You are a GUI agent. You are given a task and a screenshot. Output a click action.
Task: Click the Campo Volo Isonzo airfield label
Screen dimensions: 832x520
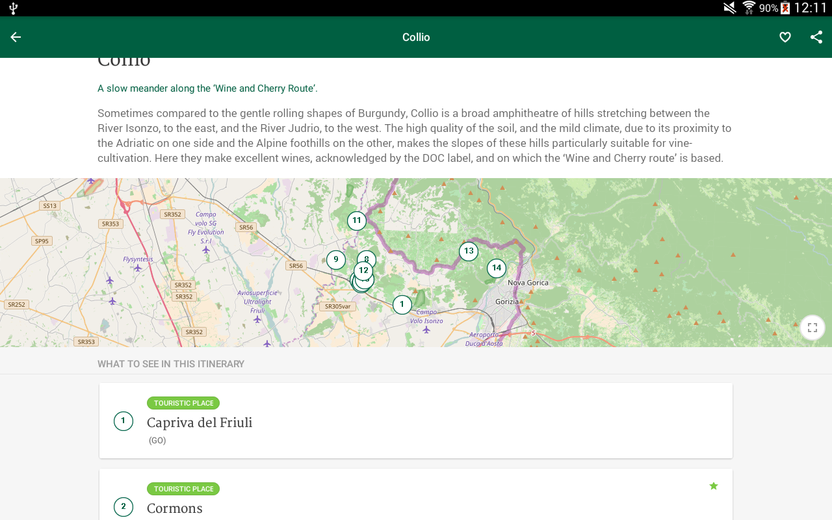pyautogui.click(x=426, y=317)
